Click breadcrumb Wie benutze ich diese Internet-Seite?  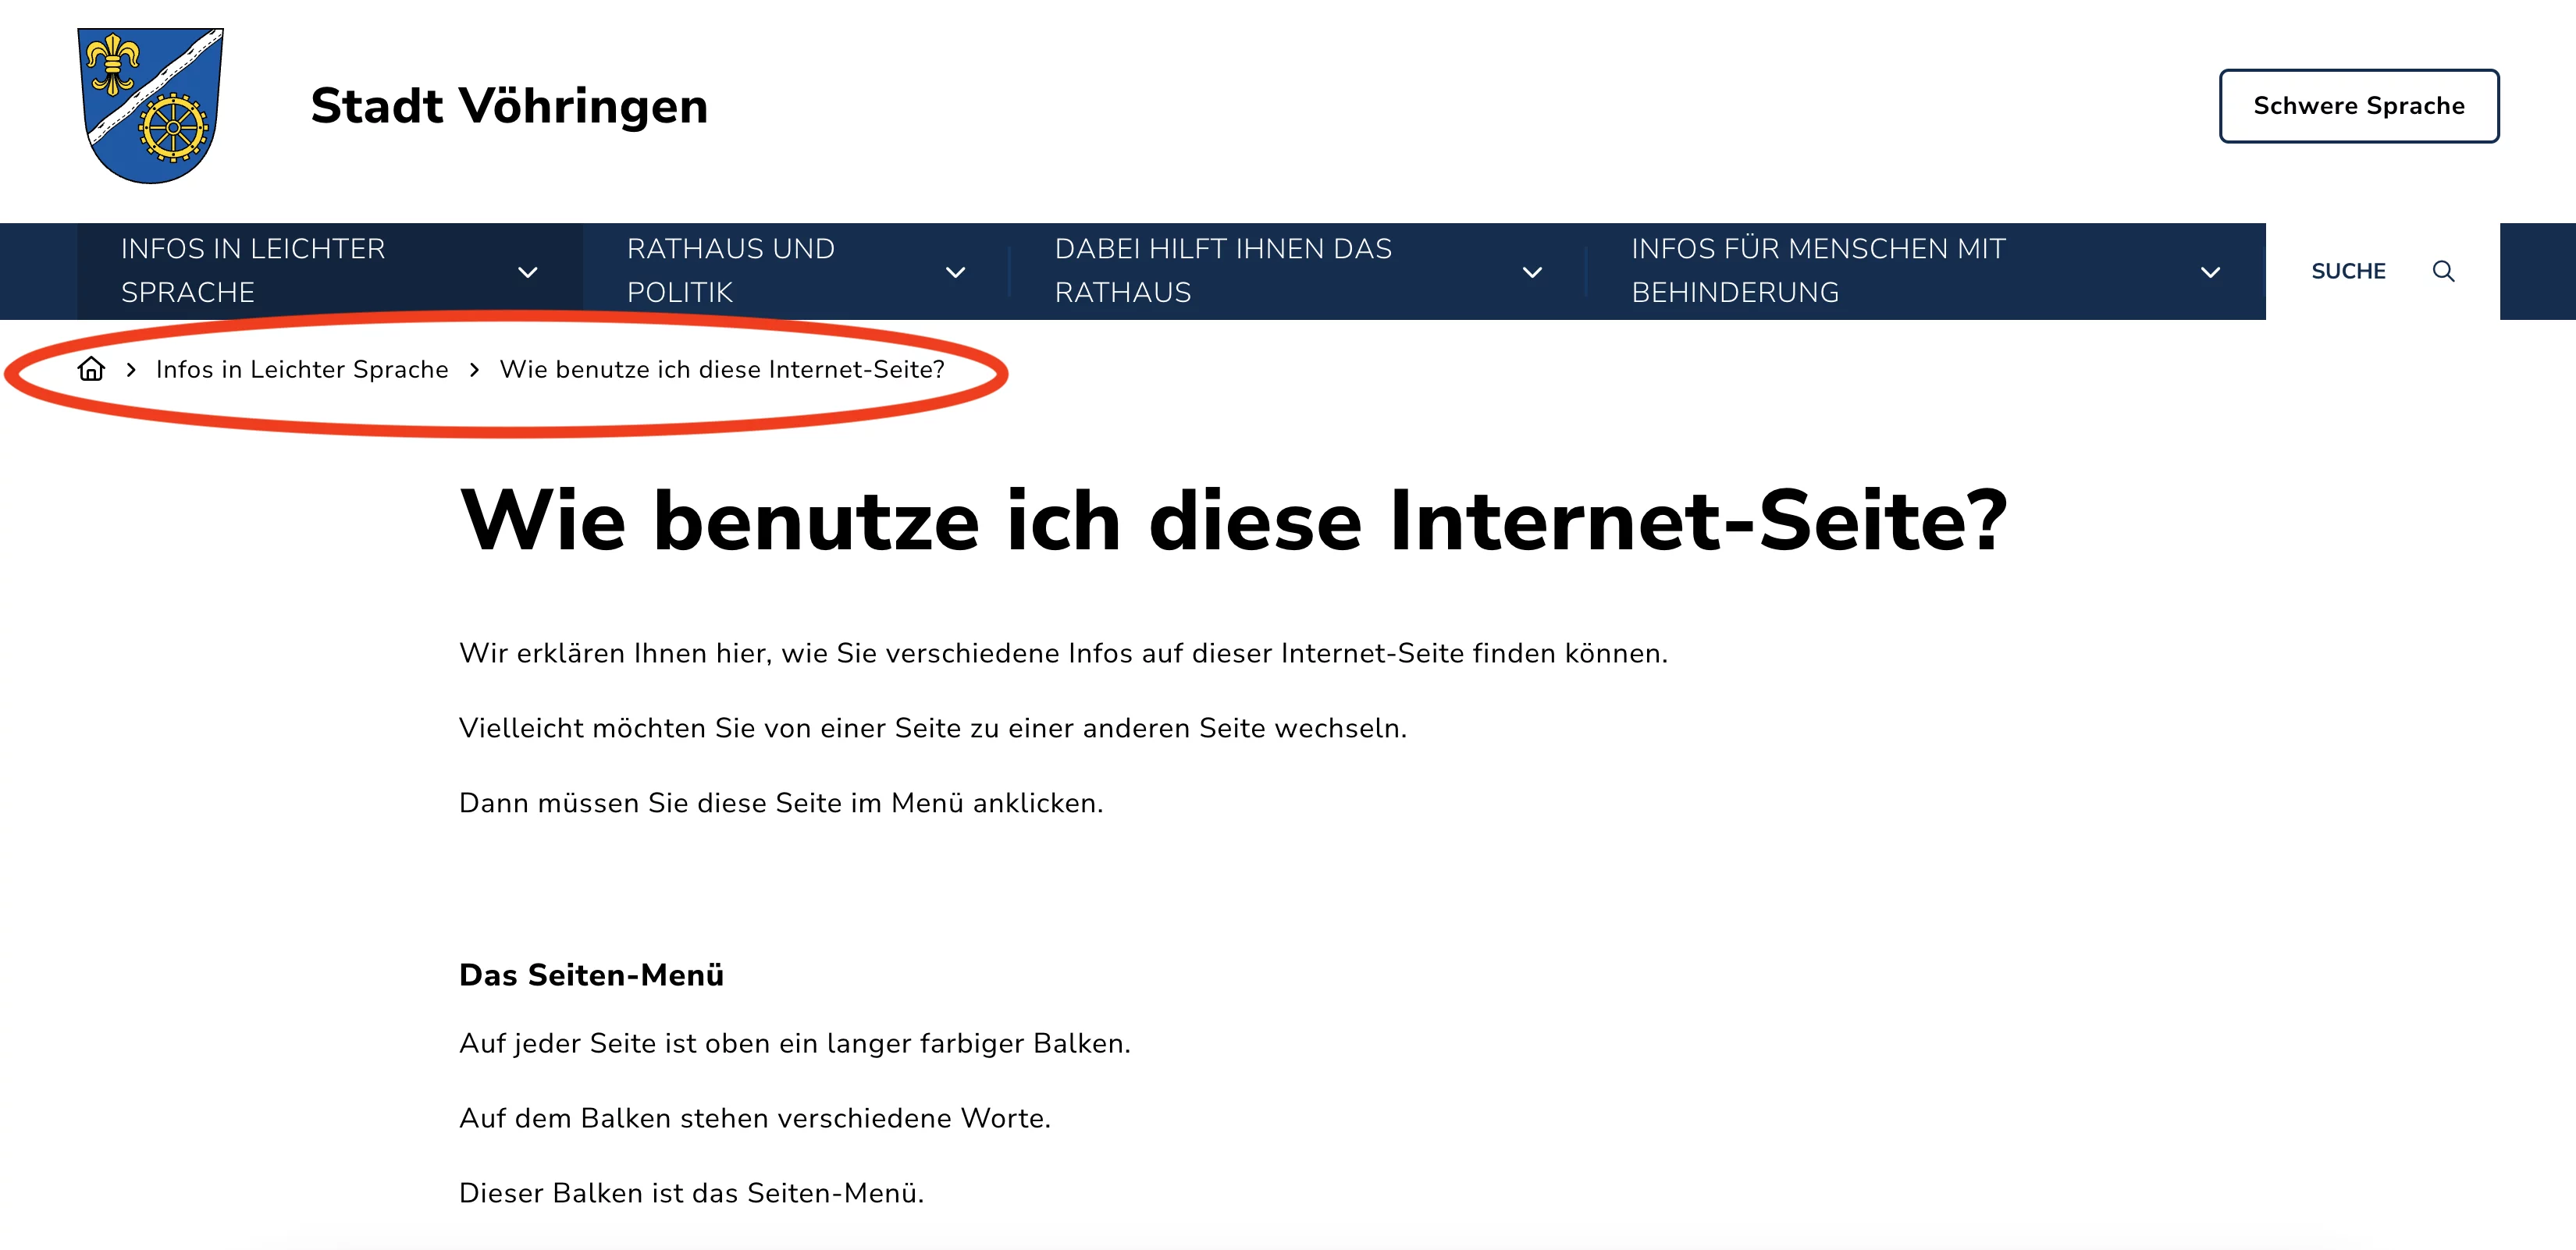tap(721, 370)
